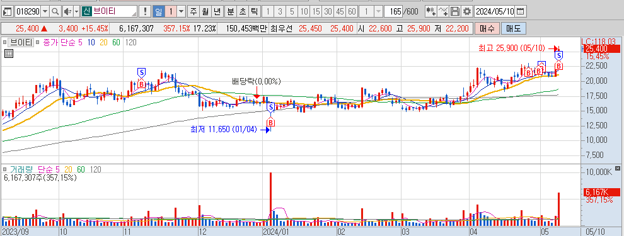Click the 배당락(0,00%) annotation

pos(257,82)
